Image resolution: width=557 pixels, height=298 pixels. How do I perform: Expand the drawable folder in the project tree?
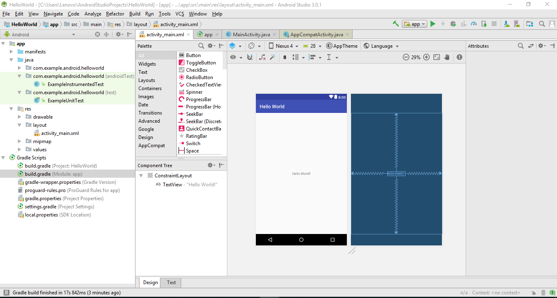pos(19,117)
